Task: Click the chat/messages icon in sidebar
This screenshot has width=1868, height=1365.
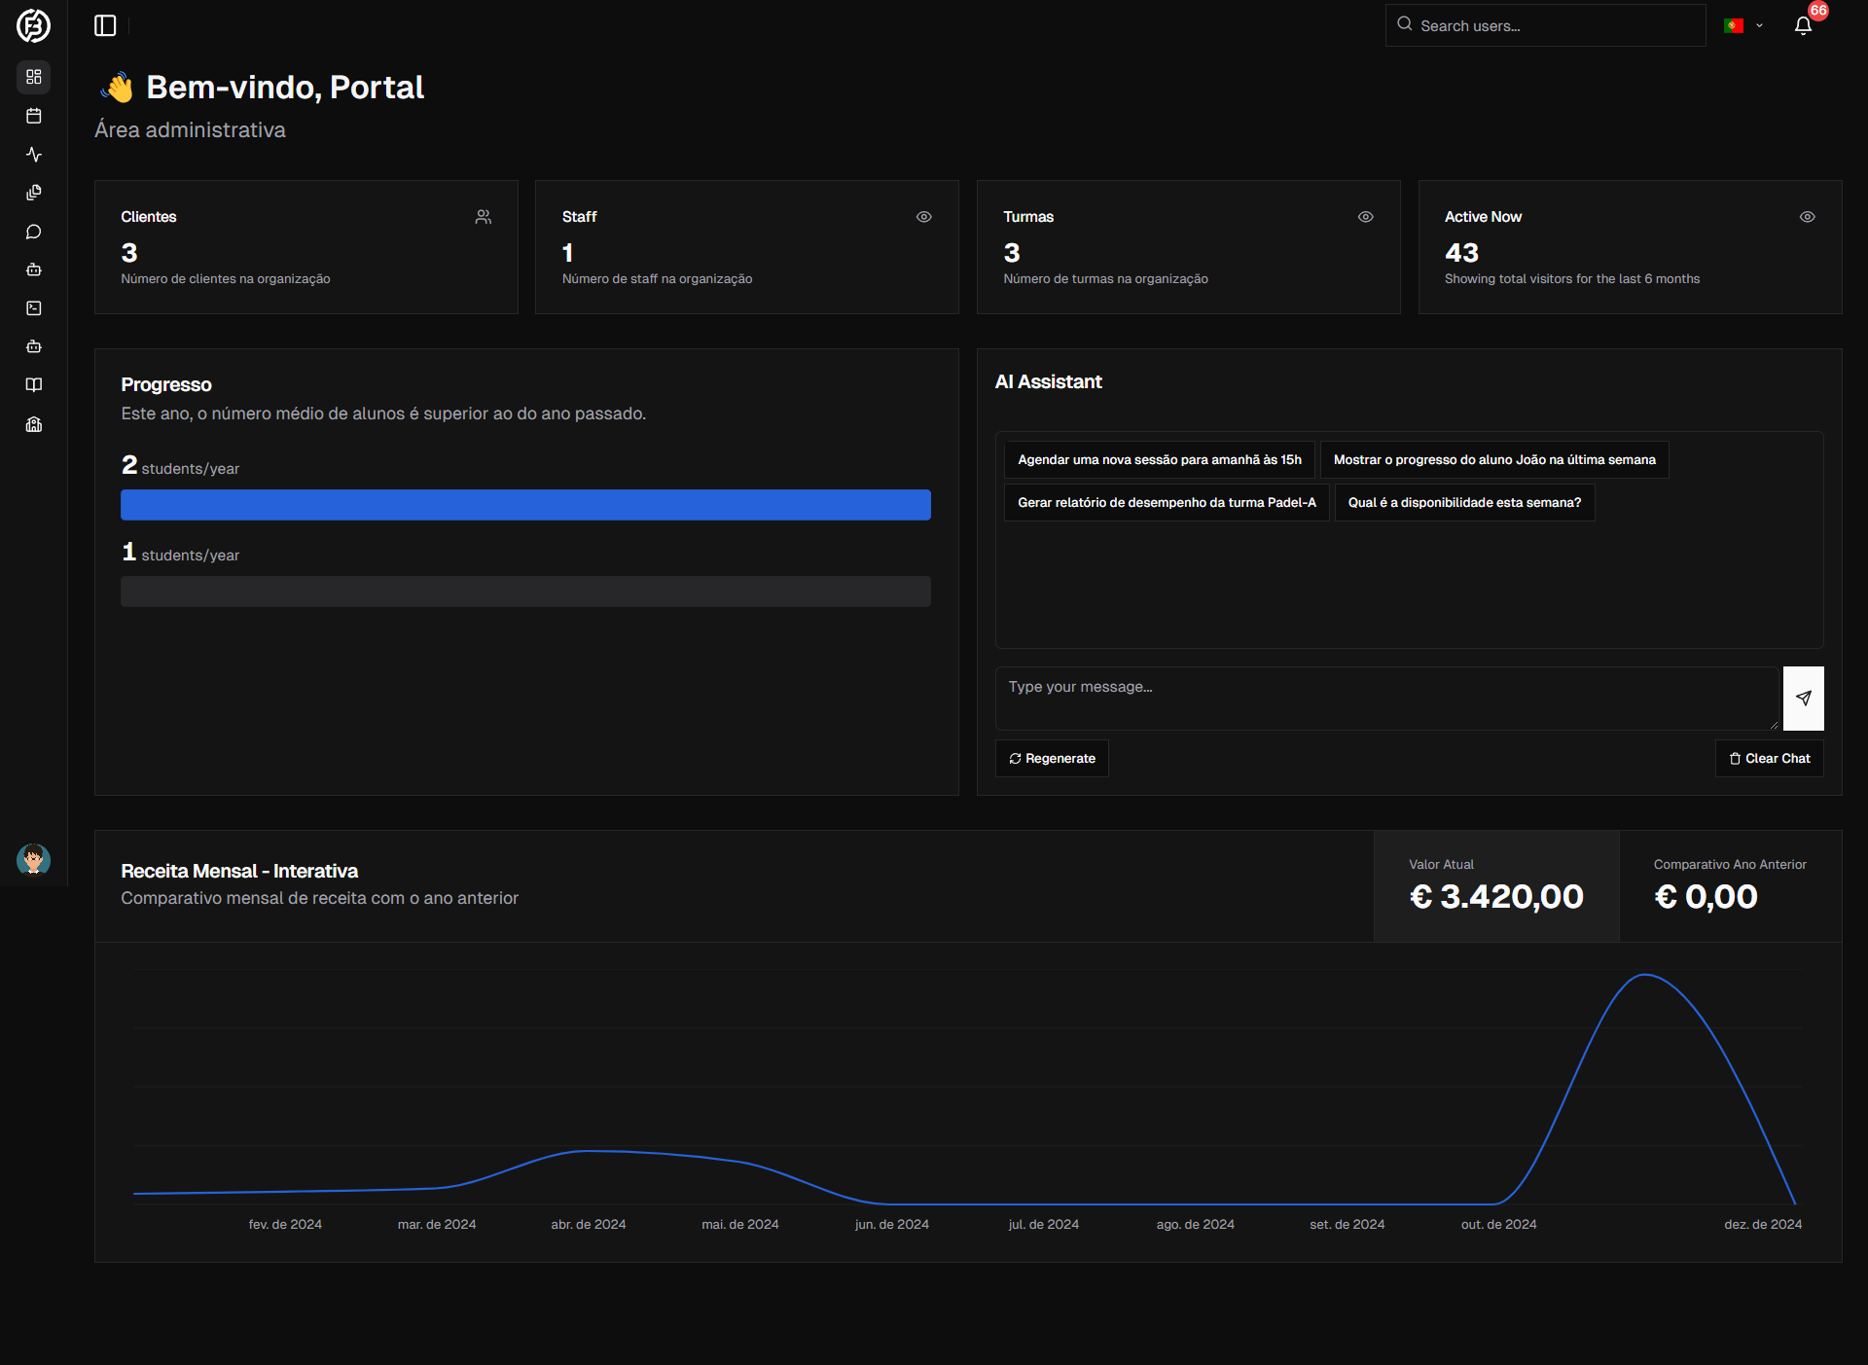Action: pos(35,231)
